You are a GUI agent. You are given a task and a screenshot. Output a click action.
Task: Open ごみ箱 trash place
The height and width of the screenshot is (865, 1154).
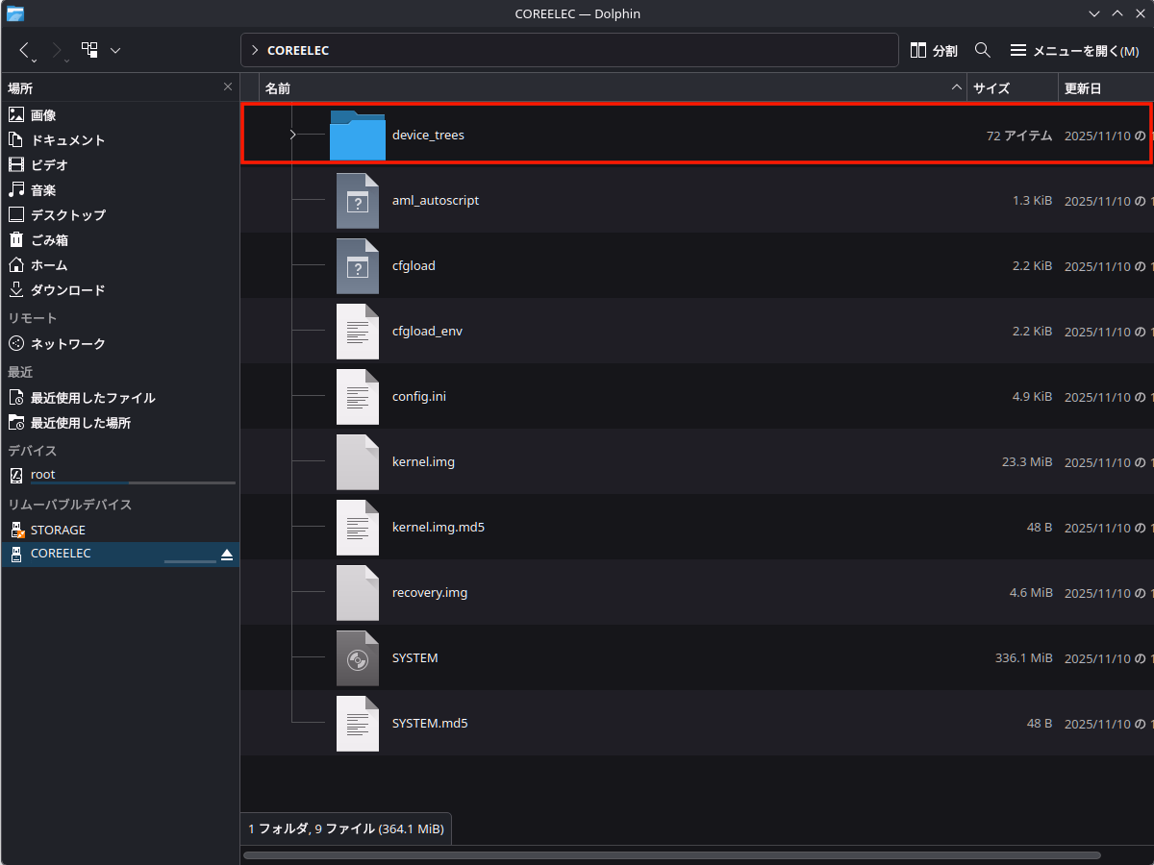point(120,239)
